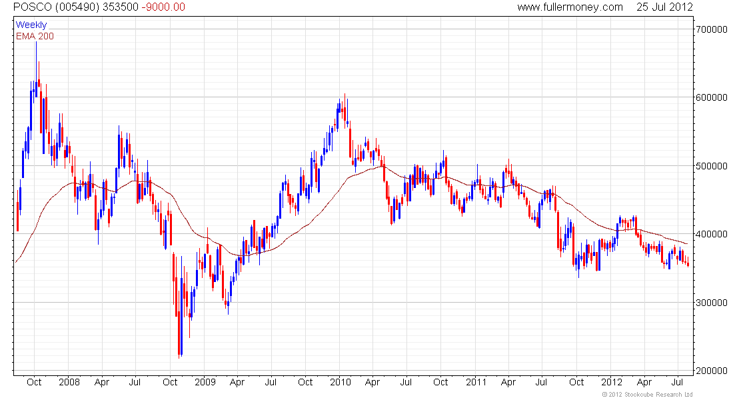Click the Oct label just before 2012
The height and width of the screenshot is (400, 733).
click(576, 382)
